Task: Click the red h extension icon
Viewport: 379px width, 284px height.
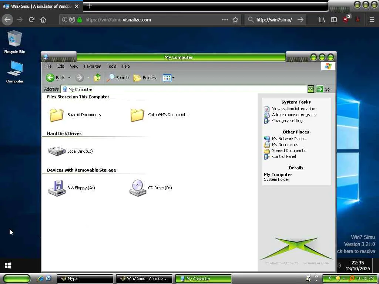Action: tap(358, 20)
